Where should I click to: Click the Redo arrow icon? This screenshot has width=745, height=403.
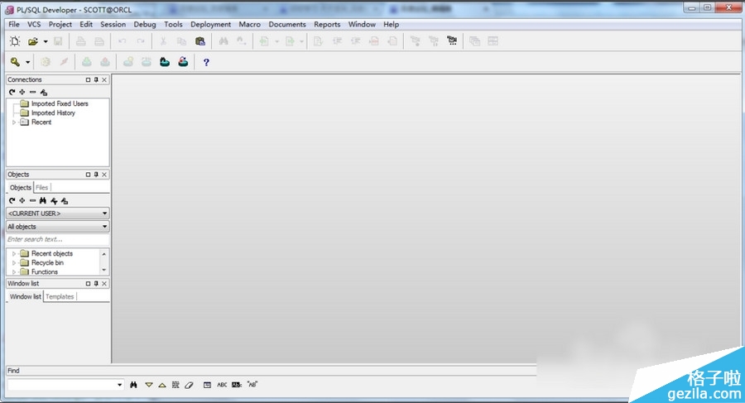click(141, 41)
